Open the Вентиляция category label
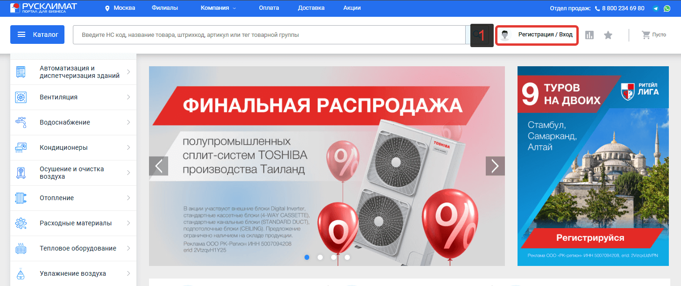The image size is (681, 286). point(58,97)
